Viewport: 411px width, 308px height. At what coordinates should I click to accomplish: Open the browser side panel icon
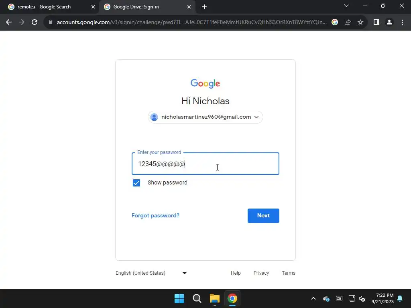point(376,22)
